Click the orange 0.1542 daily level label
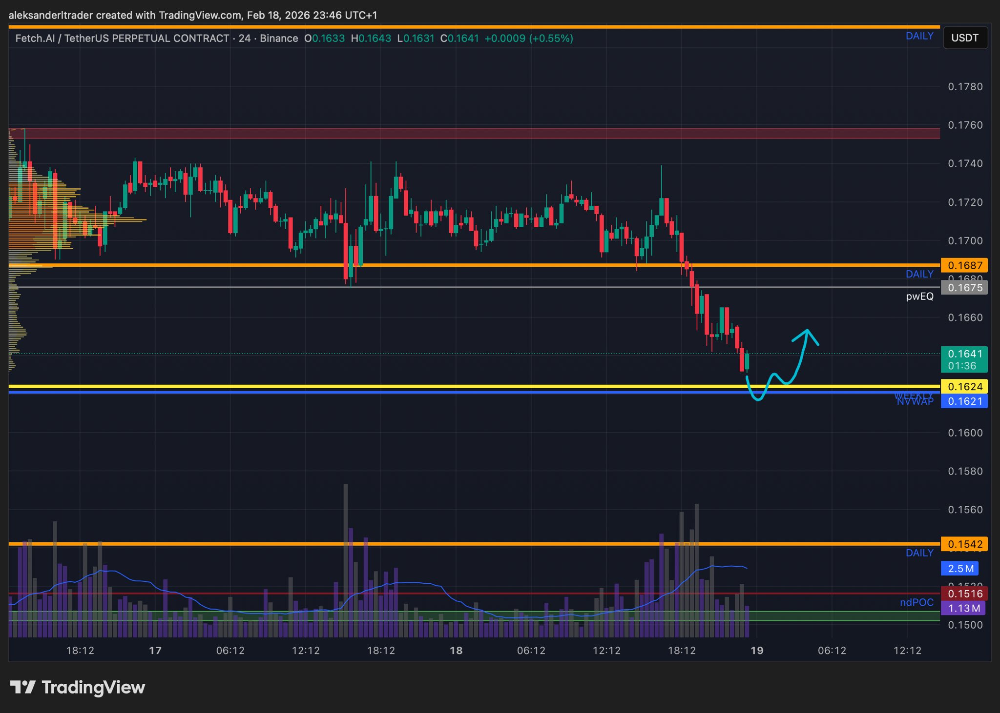This screenshot has height=713, width=1000. (964, 544)
